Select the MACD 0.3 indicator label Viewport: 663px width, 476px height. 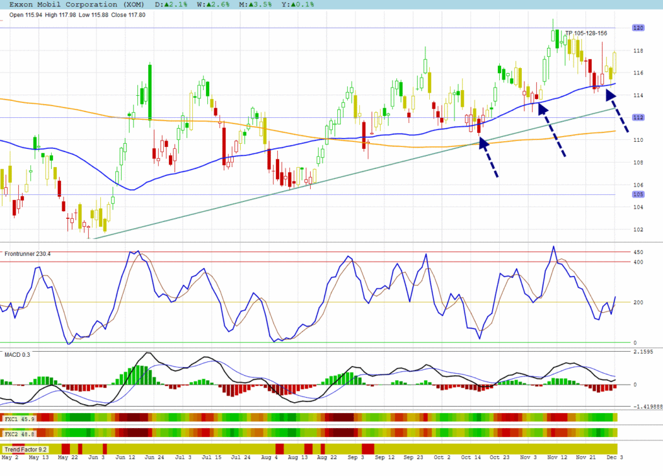(x=17, y=355)
